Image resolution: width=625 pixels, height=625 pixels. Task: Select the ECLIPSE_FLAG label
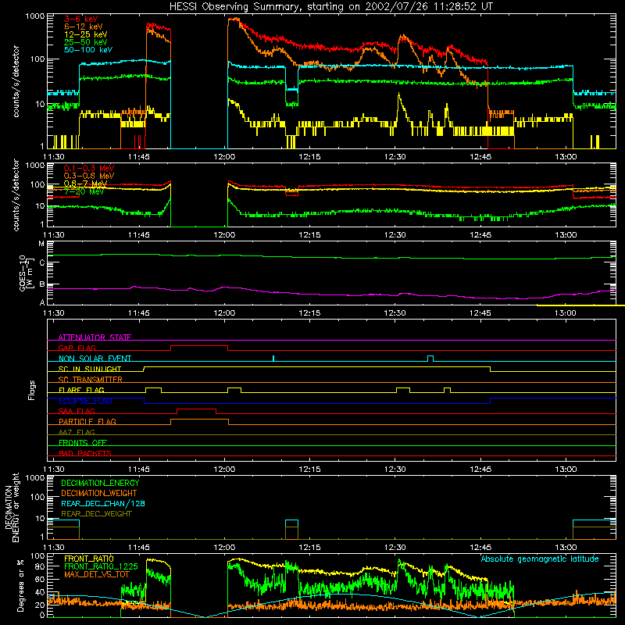point(85,401)
